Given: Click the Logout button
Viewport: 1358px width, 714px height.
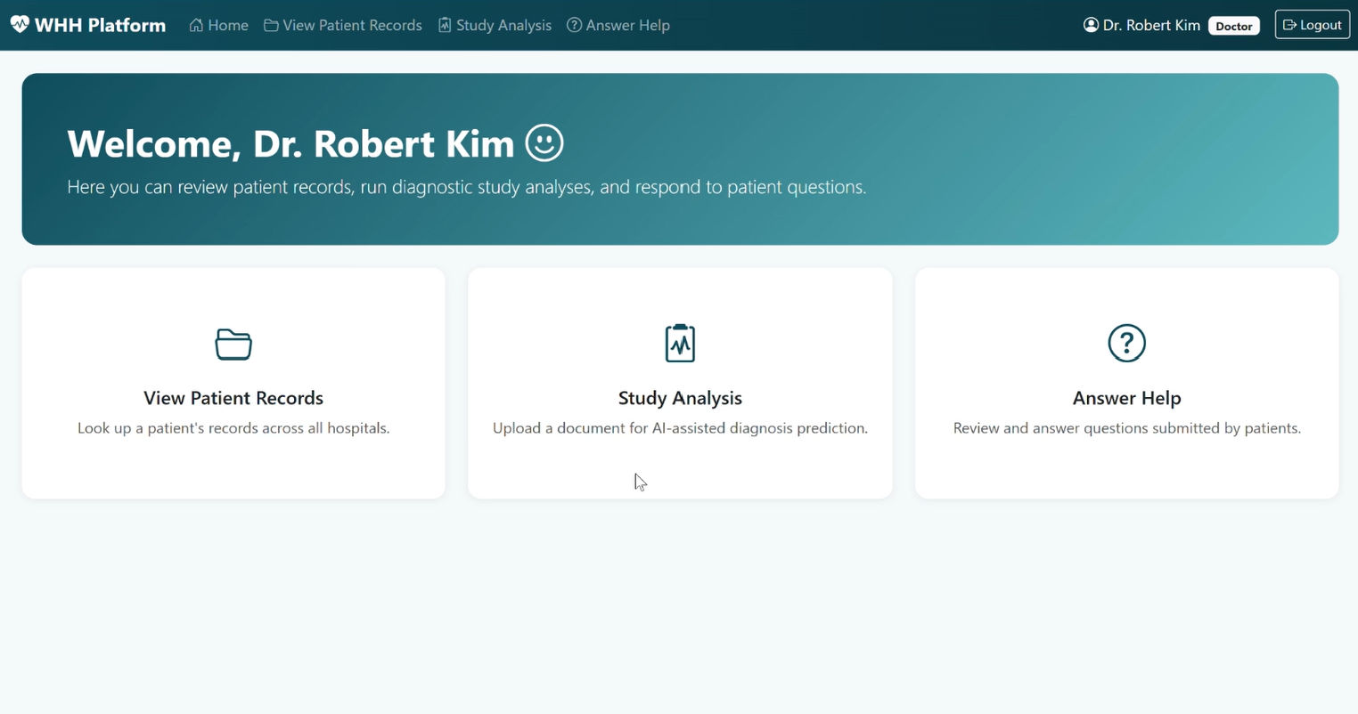Looking at the screenshot, I should pos(1313,25).
